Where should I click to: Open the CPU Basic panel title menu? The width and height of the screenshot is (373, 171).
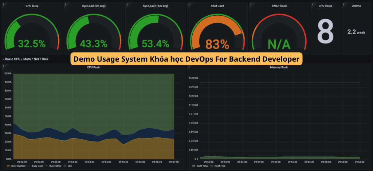coord(94,67)
